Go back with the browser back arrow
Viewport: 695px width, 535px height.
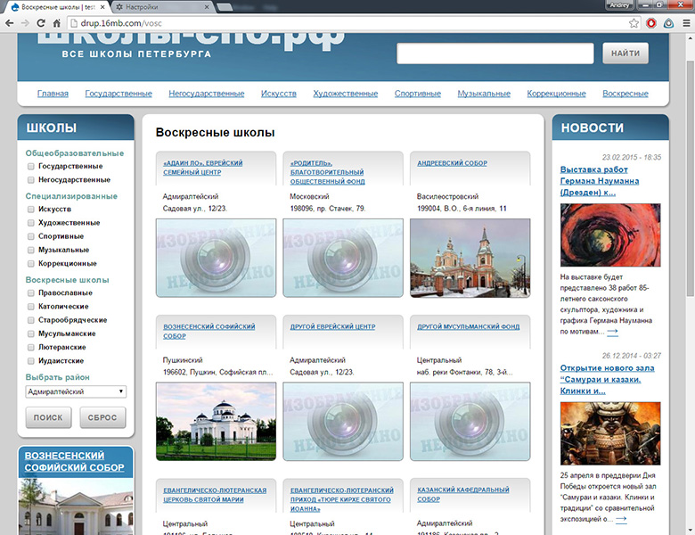point(9,23)
